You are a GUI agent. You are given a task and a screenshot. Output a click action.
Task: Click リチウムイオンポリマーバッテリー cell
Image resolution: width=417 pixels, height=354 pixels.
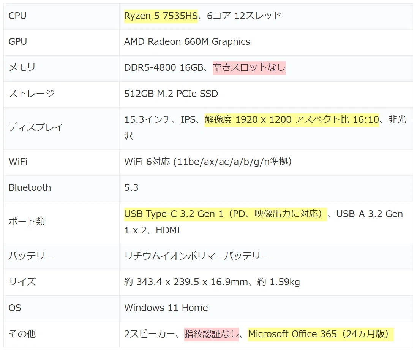(197, 256)
